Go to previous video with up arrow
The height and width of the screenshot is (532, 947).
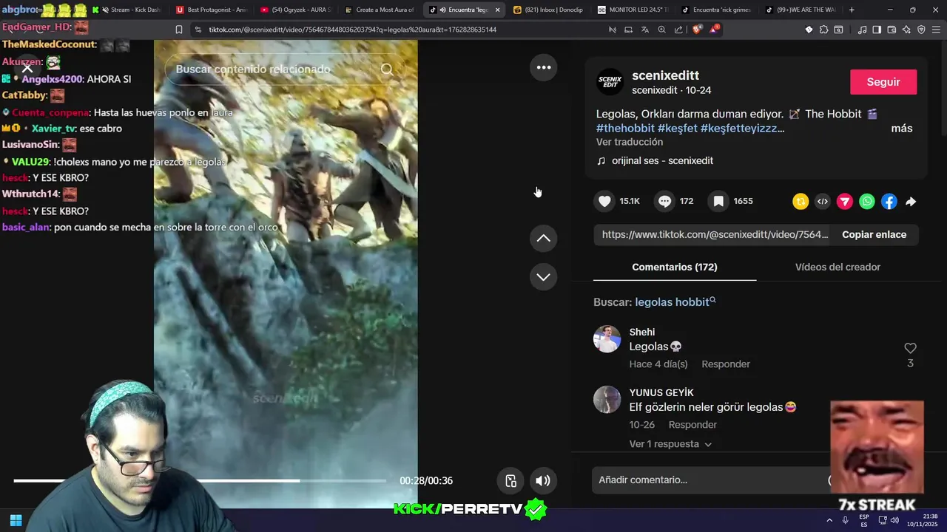pyautogui.click(x=544, y=238)
